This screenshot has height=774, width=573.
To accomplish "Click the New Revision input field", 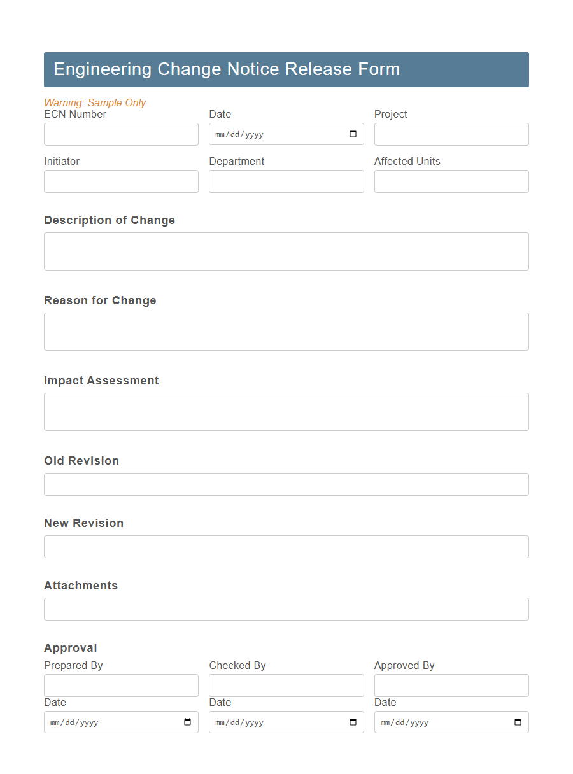I will [286, 547].
